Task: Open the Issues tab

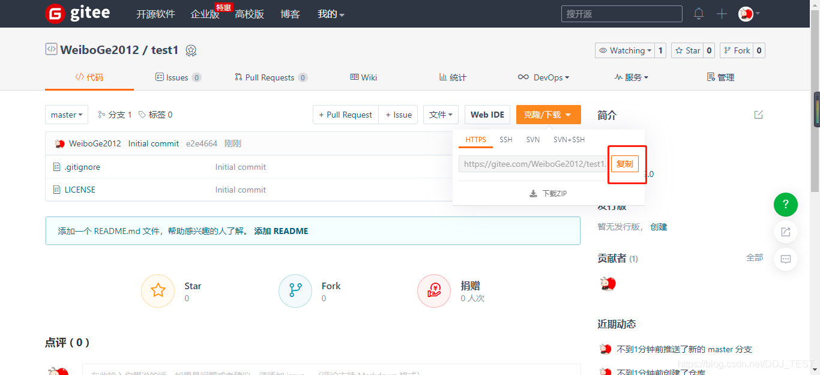Action: (178, 77)
